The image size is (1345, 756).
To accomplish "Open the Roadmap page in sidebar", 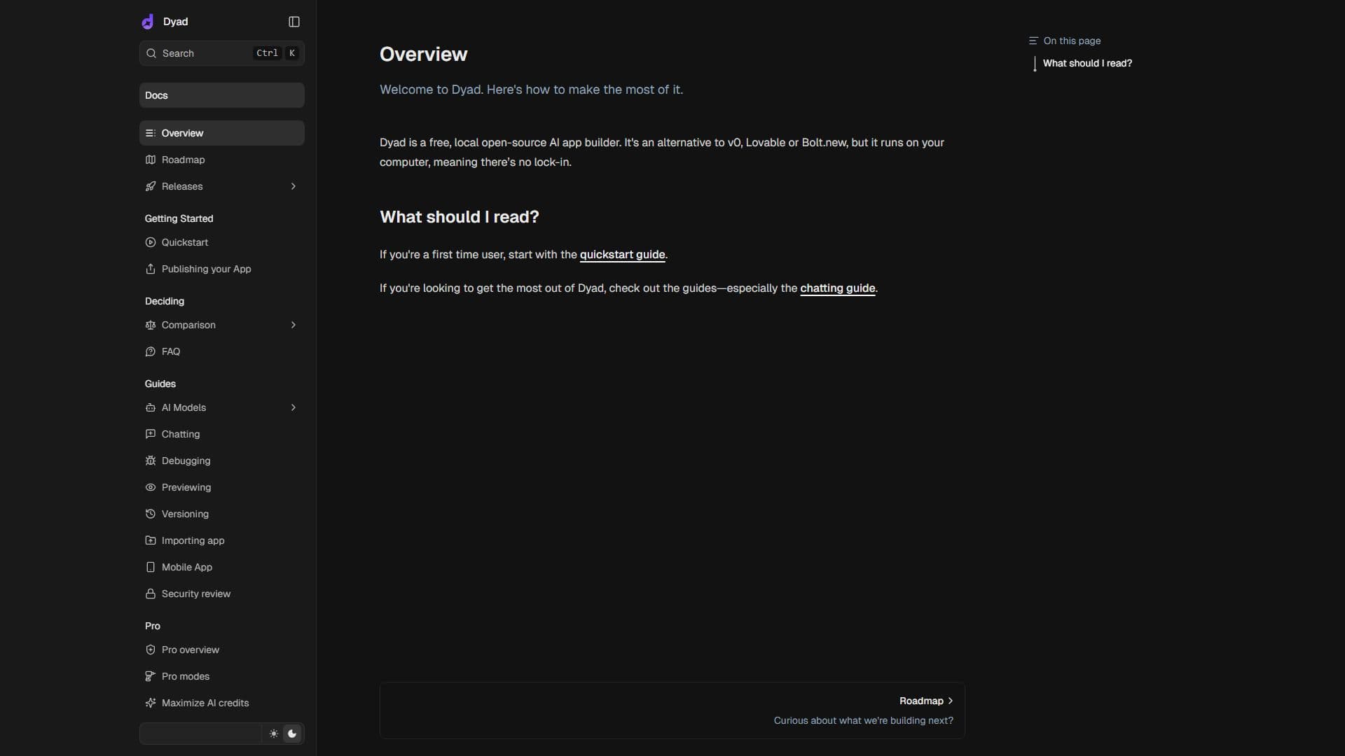I will pos(222,160).
